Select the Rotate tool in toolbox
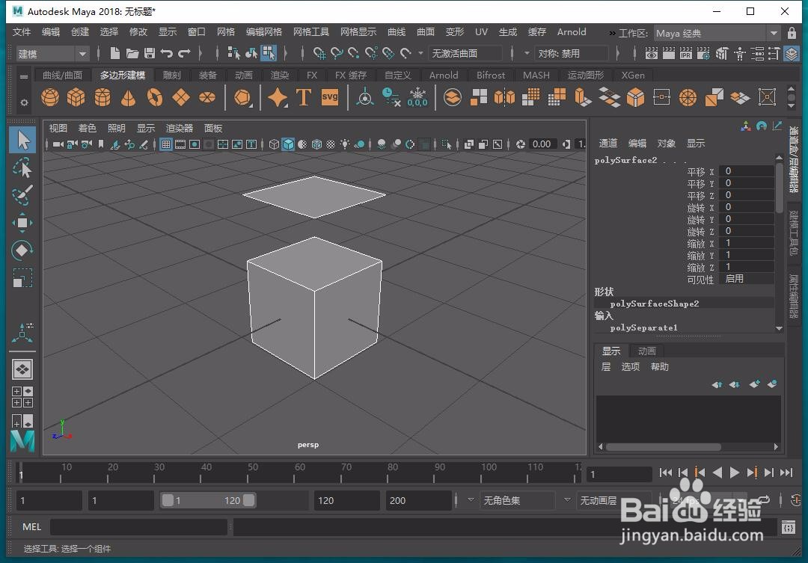 (x=22, y=251)
